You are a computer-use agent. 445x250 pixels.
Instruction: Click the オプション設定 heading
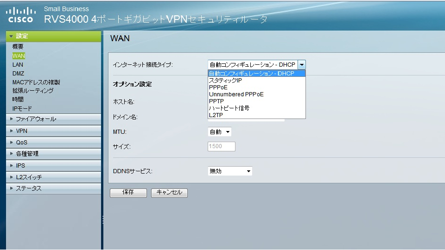[132, 84]
